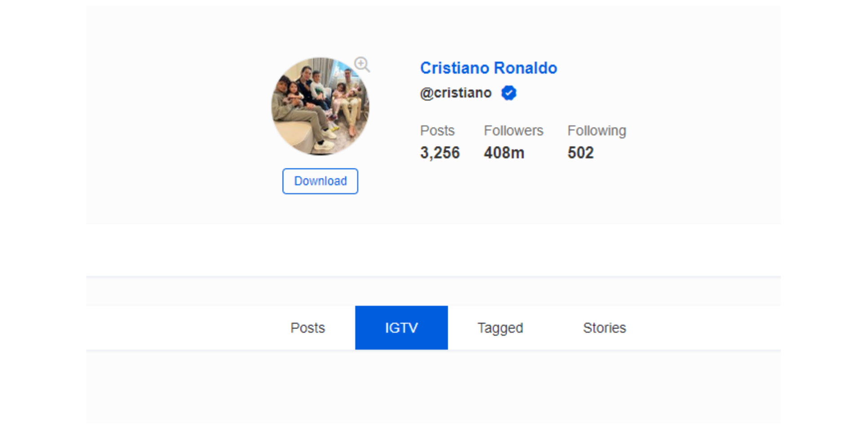
Task: Click the Following stat label
Action: click(596, 131)
